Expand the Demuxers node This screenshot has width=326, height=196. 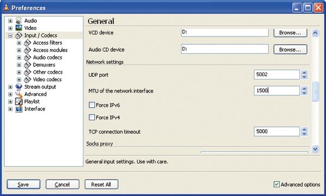pos(19,65)
